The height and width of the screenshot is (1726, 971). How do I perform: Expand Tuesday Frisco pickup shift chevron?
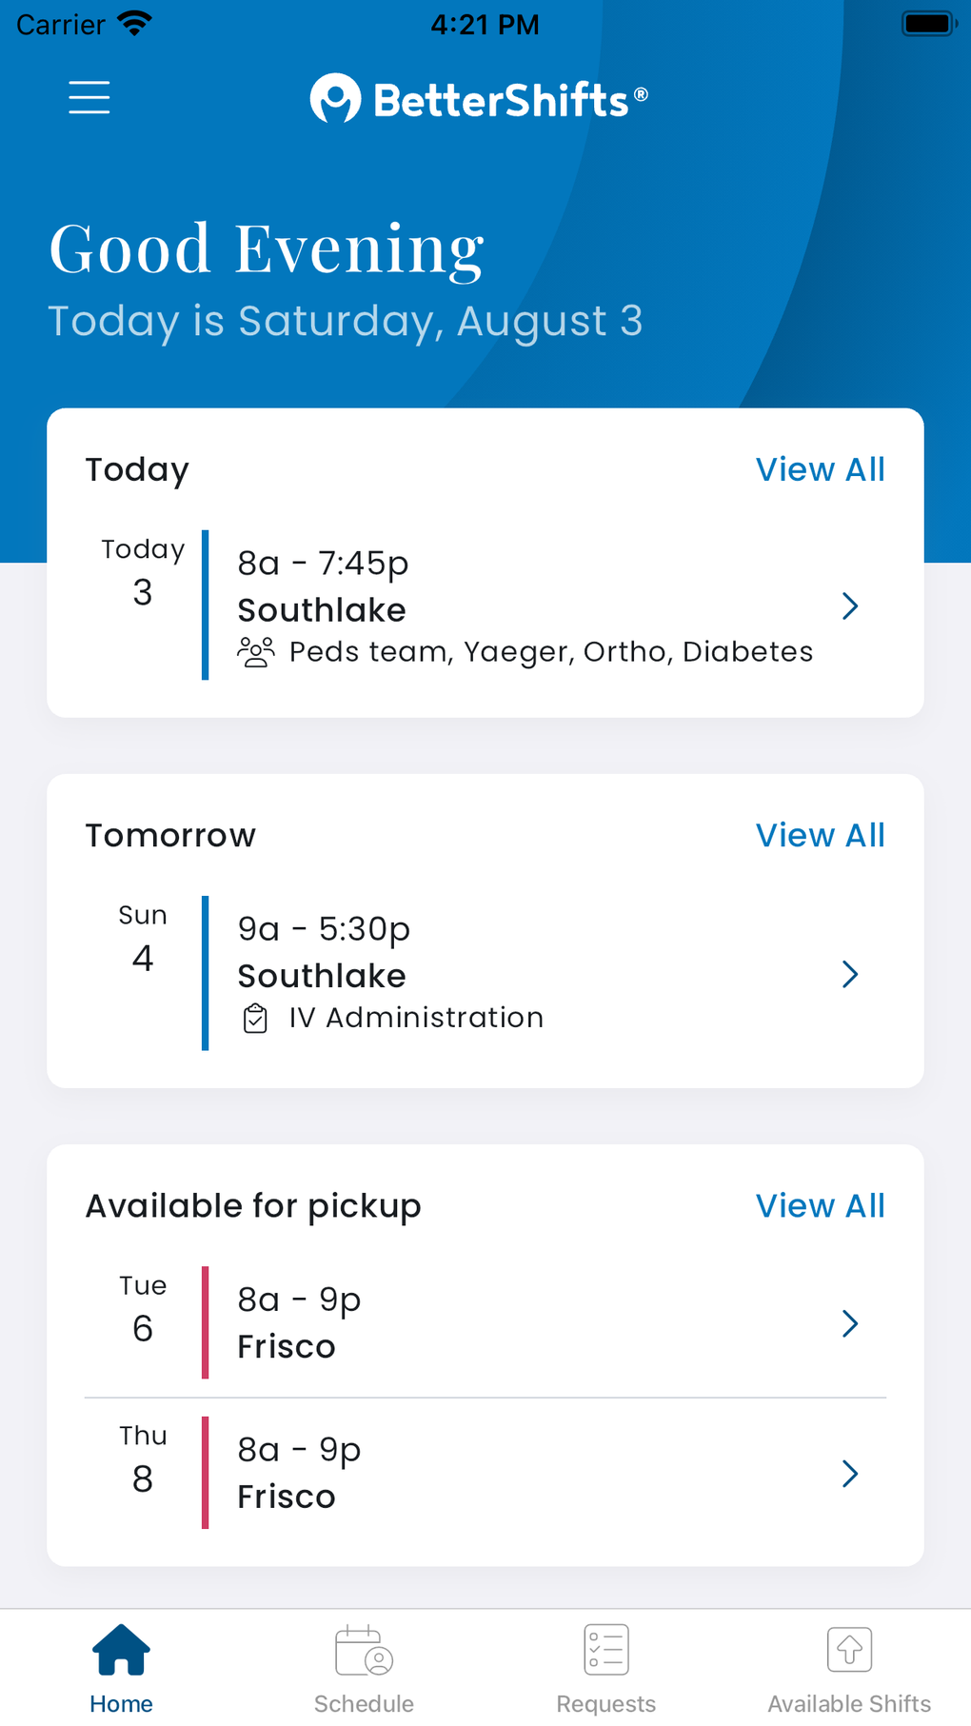tap(850, 1323)
